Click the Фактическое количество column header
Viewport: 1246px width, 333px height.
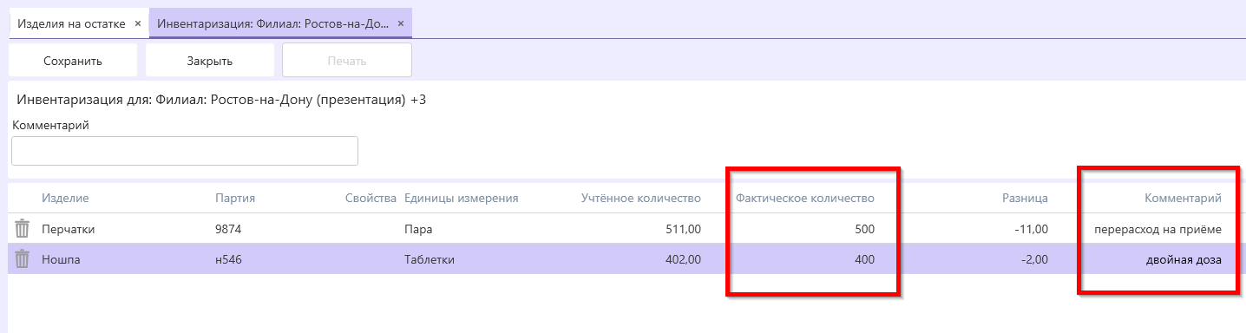point(804,199)
